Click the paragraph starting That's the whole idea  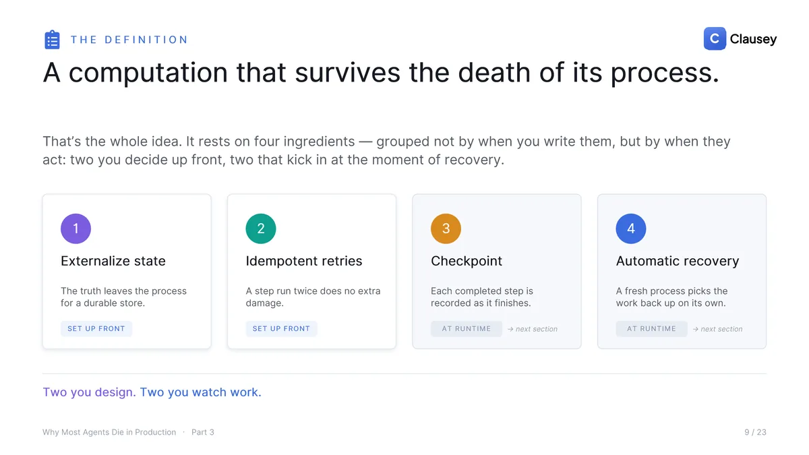(386, 151)
